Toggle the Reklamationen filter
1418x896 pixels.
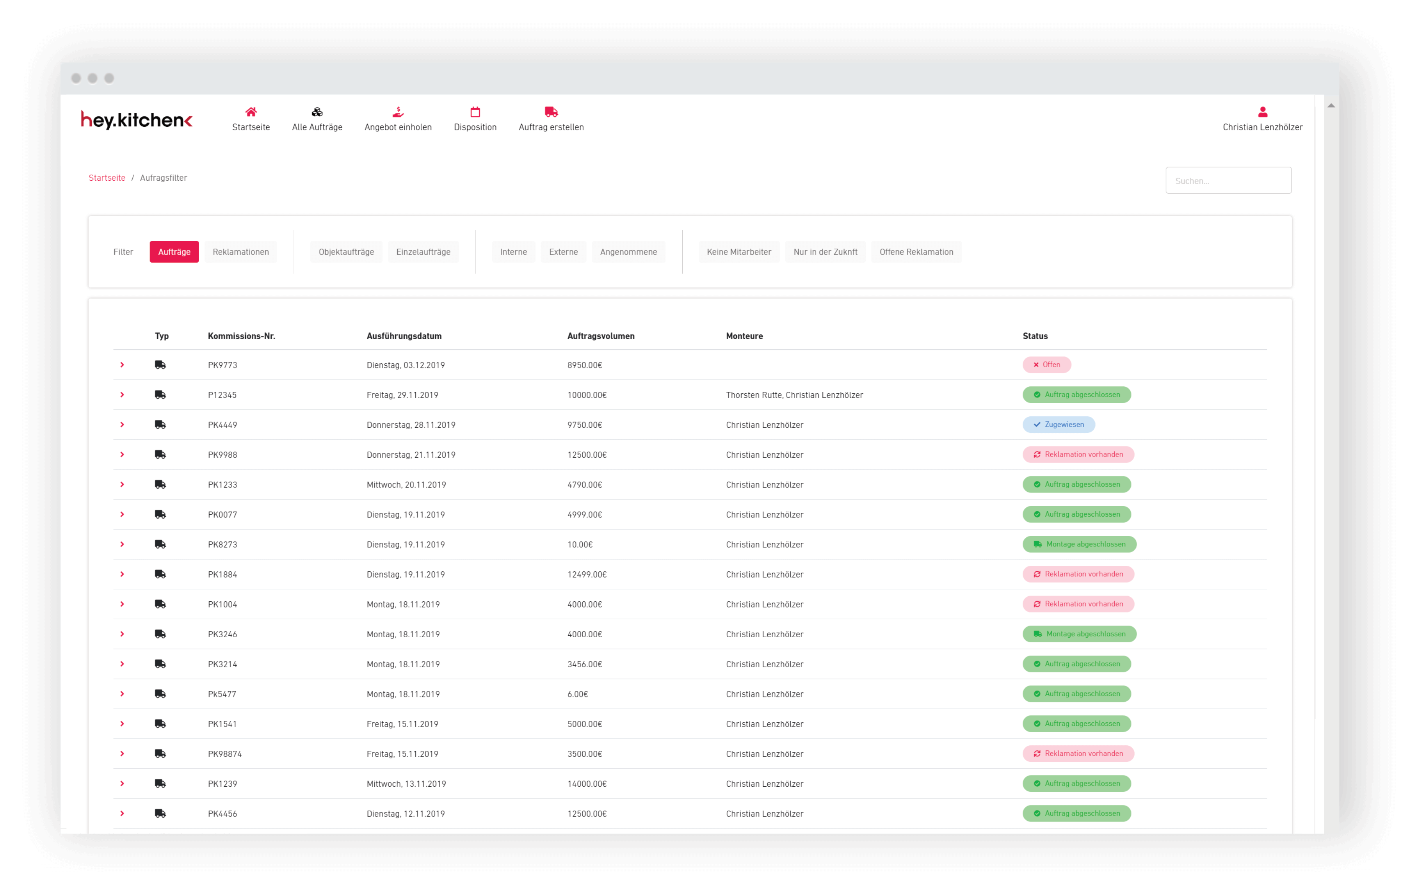pyautogui.click(x=240, y=252)
